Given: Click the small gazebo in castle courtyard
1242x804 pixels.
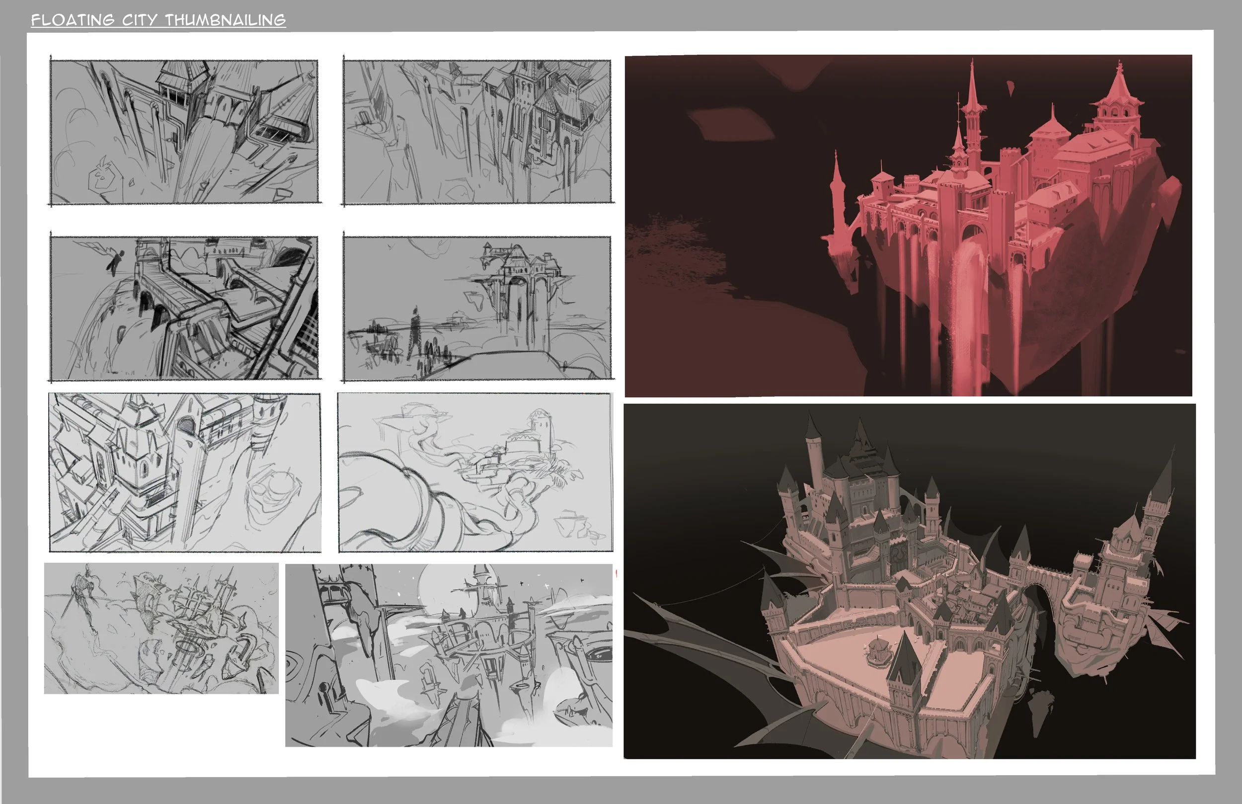Looking at the screenshot, I should [x=878, y=651].
